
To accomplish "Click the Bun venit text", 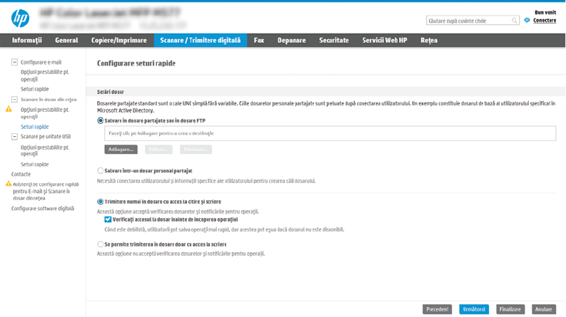I will point(545,12).
